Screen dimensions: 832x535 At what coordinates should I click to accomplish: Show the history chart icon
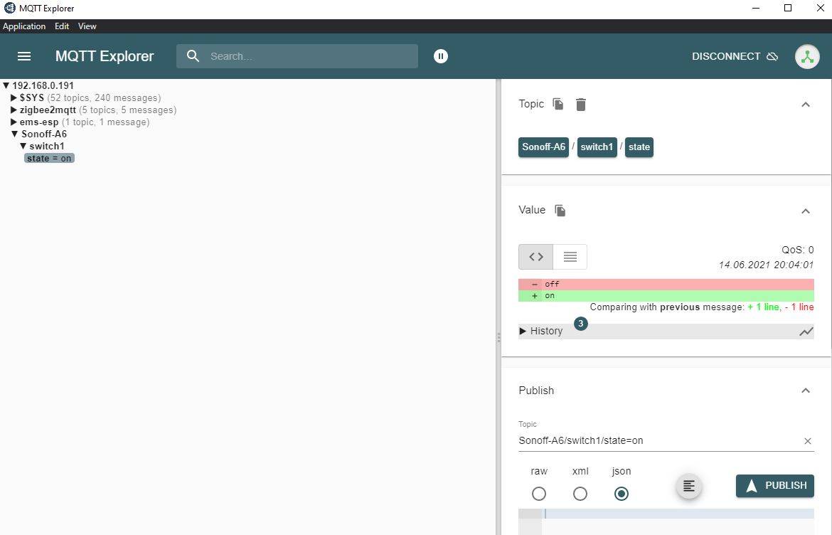tap(806, 332)
